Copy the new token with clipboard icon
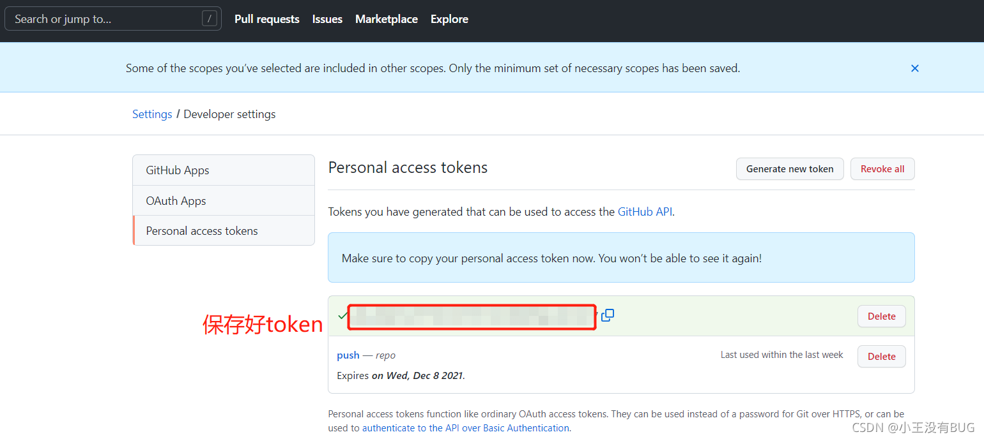Screen dimensions: 984x439 [608, 315]
